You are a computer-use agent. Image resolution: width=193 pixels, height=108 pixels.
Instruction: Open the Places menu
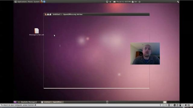point(30,2)
